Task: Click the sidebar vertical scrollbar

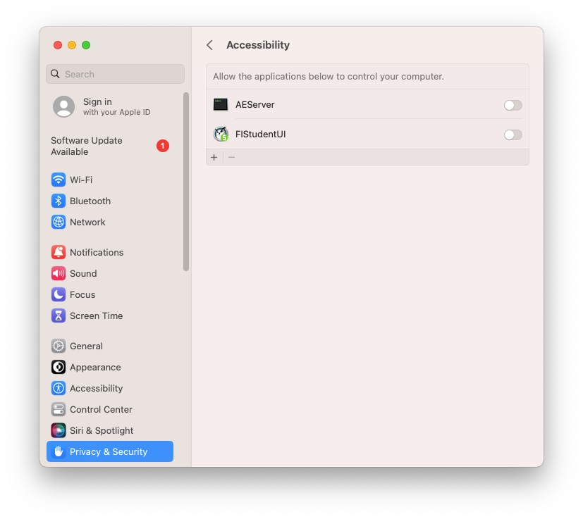Action: 186,181
